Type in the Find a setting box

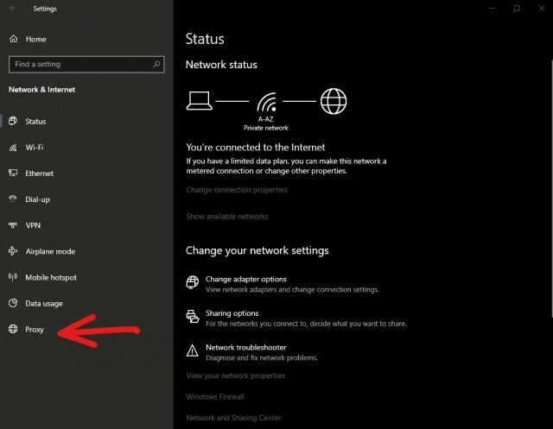tap(78, 64)
